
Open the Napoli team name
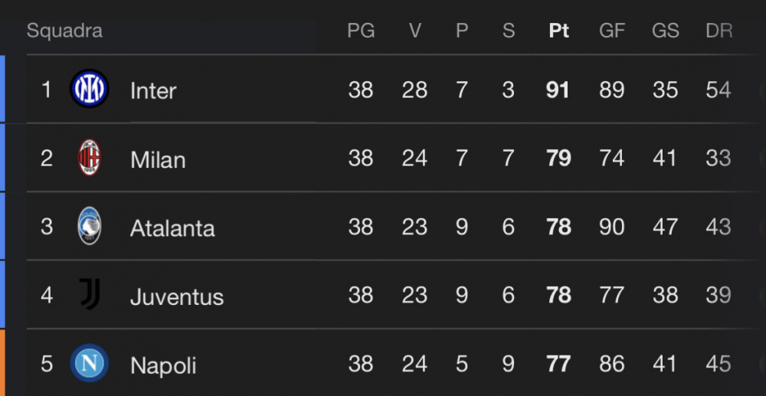coord(163,365)
